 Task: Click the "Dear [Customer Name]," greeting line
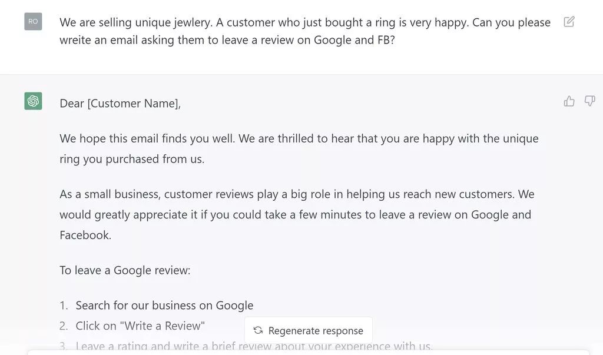pyautogui.click(x=120, y=104)
